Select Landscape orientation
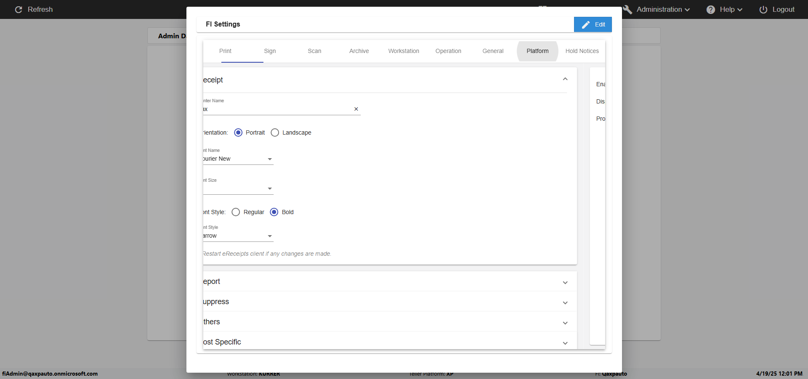Viewport: 808px width, 379px height. click(x=275, y=133)
